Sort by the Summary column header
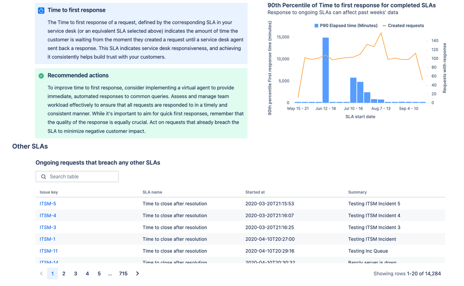 [358, 192]
